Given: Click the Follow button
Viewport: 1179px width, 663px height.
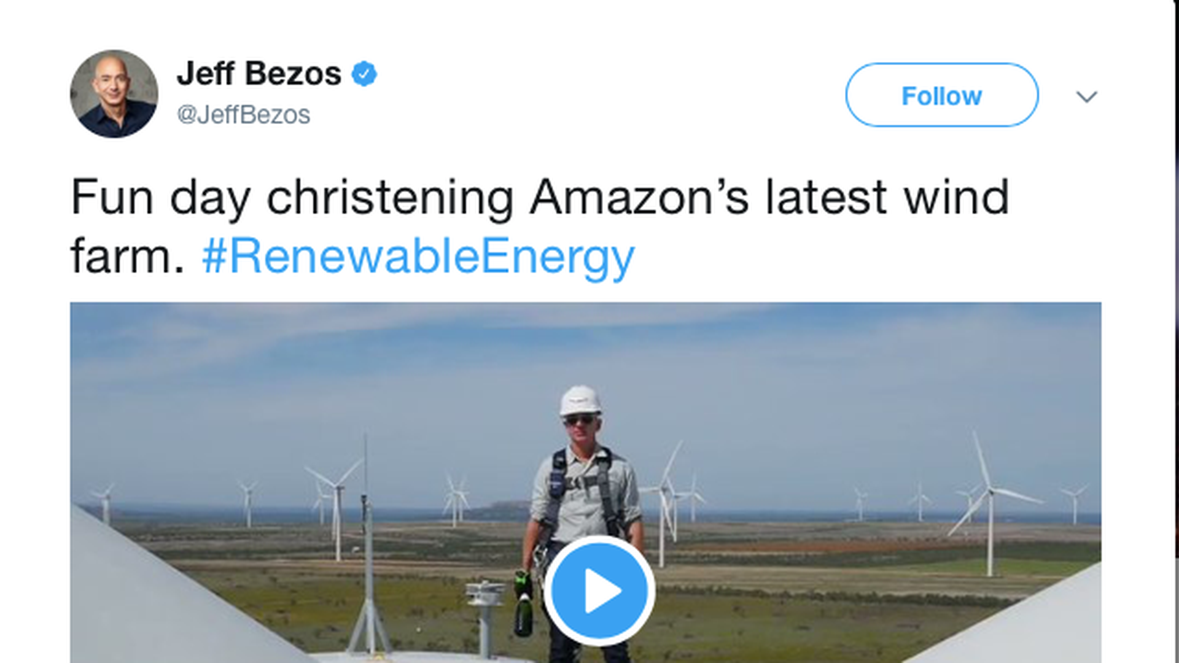Looking at the screenshot, I should pyautogui.click(x=941, y=95).
